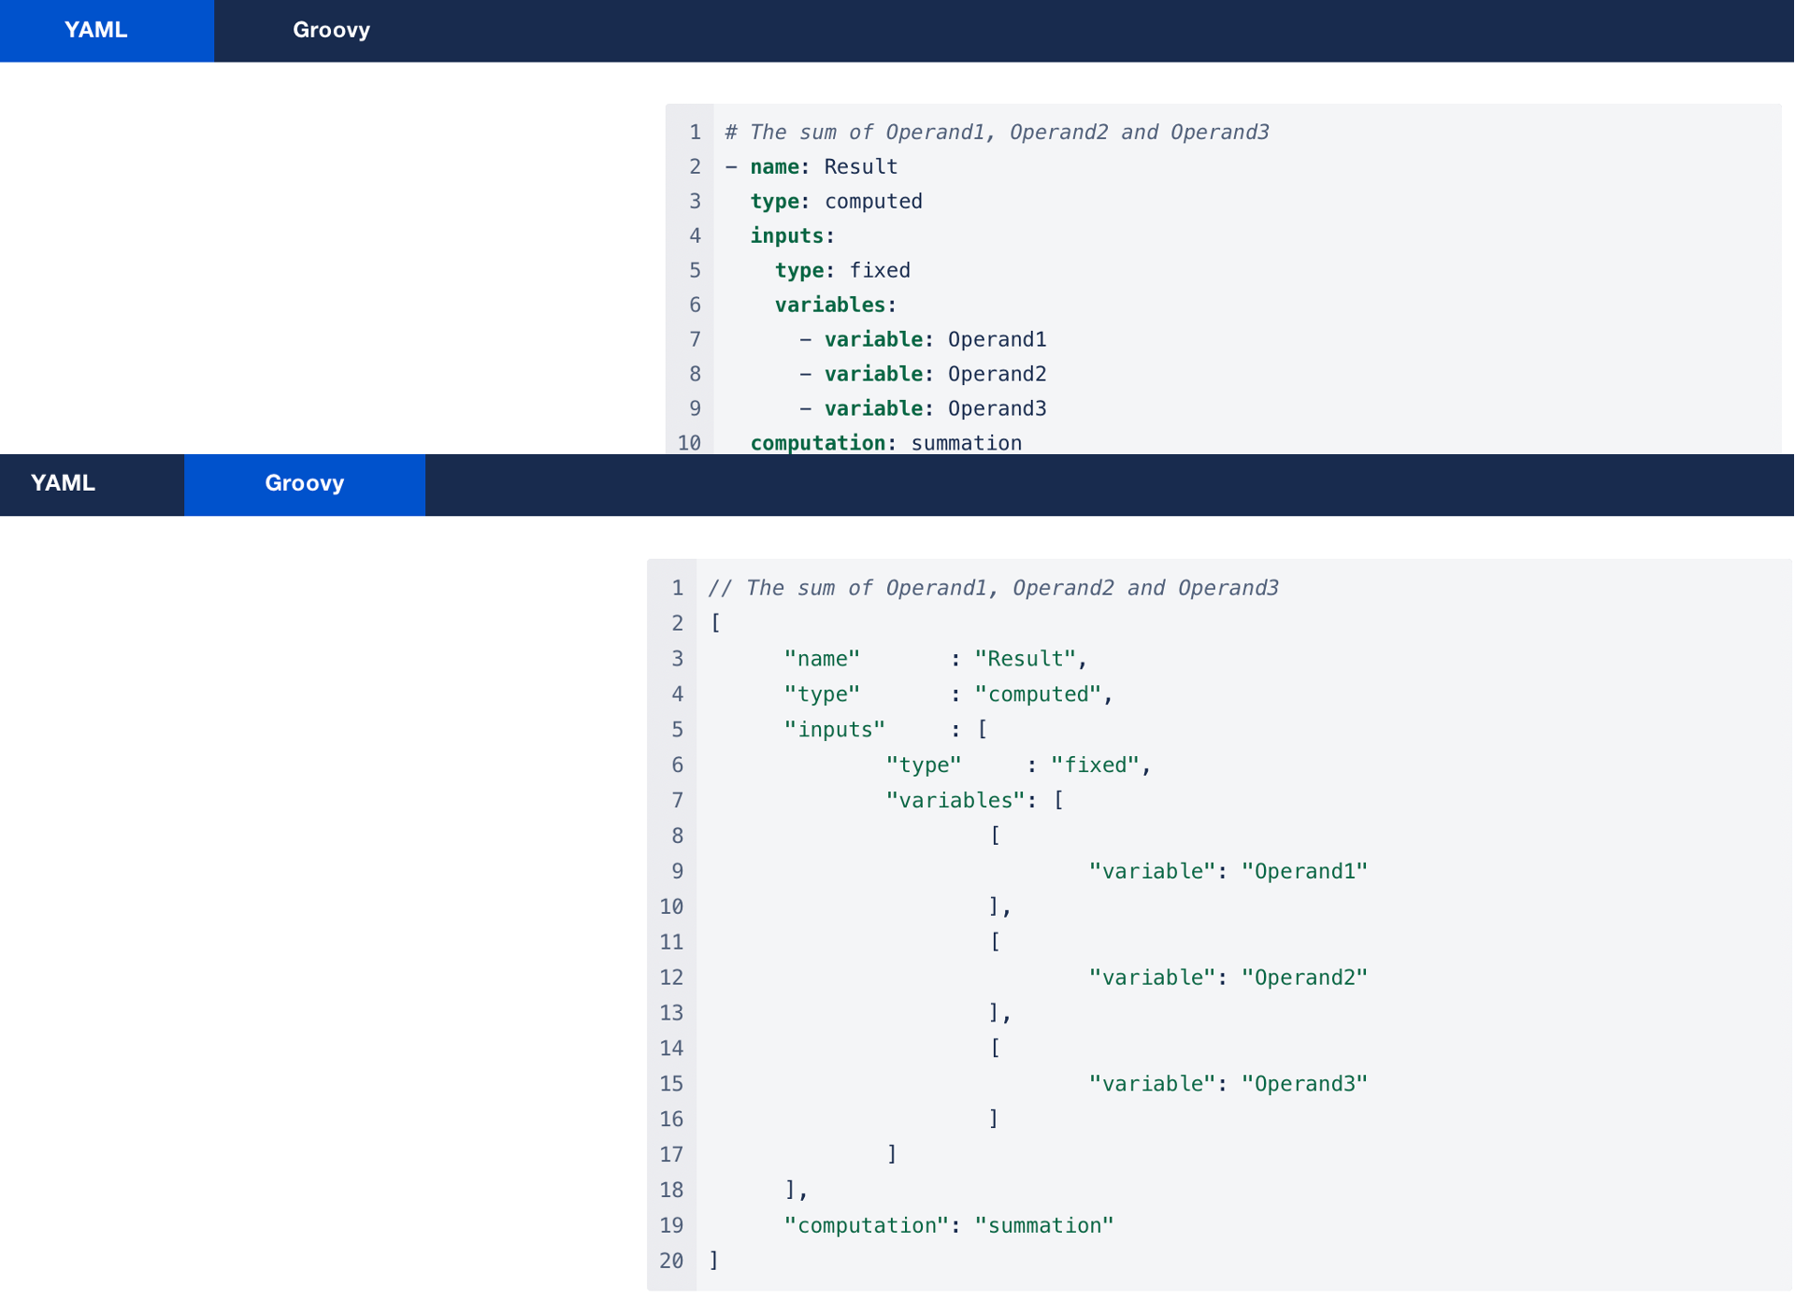Switch to Groovy tab in top panel
1795x1299 pixels.
(x=331, y=30)
